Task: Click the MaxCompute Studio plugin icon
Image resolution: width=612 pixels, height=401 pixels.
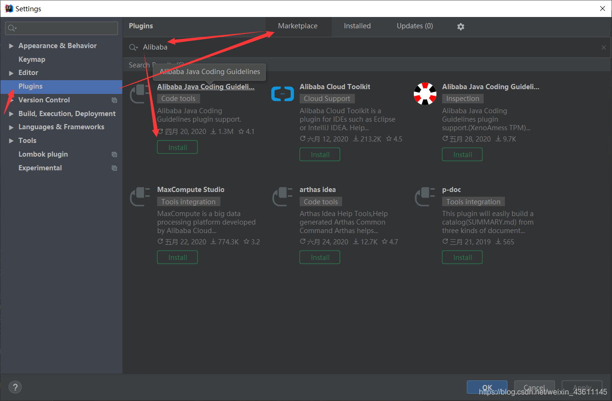Action: point(140,197)
